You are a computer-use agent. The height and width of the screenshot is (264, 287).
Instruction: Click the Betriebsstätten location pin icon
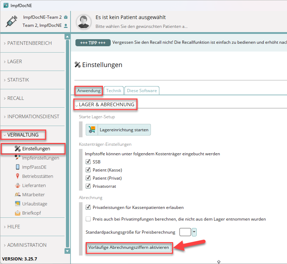pyautogui.click(x=17, y=176)
